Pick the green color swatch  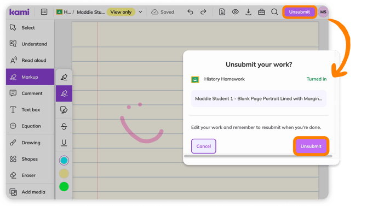pos(64,187)
